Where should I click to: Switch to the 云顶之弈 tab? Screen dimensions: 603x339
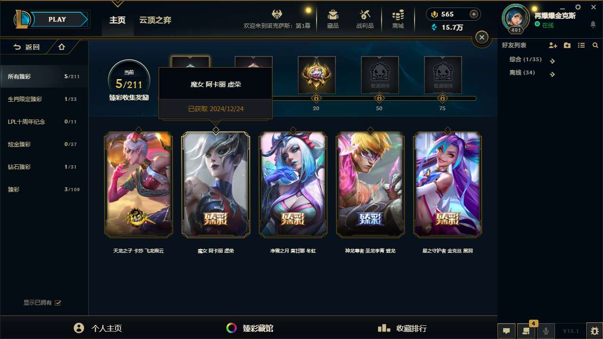[x=155, y=20]
